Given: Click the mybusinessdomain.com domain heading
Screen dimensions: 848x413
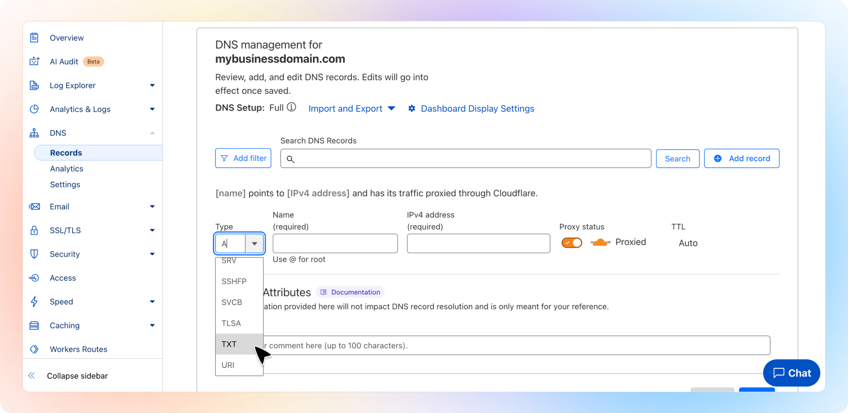Looking at the screenshot, I should coord(280,59).
